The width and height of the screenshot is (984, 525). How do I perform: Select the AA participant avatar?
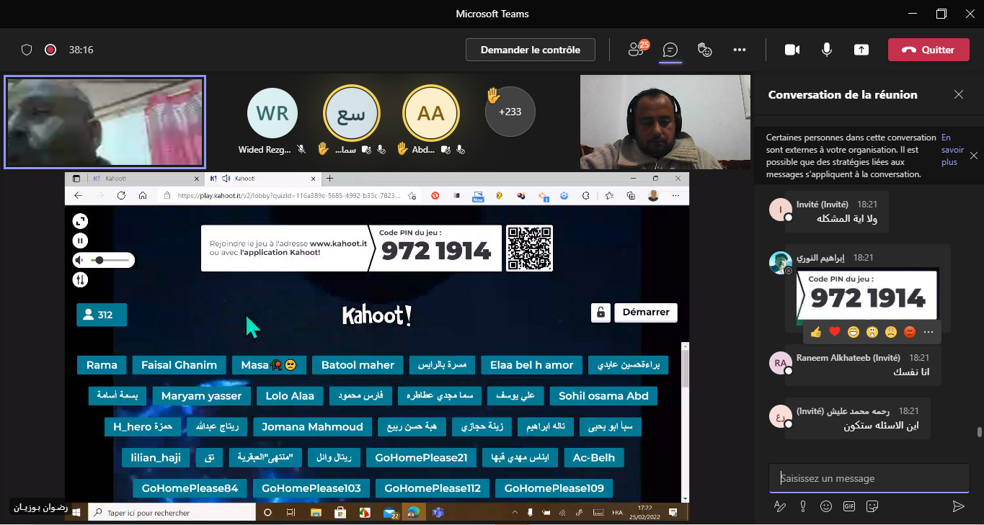[x=431, y=114]
